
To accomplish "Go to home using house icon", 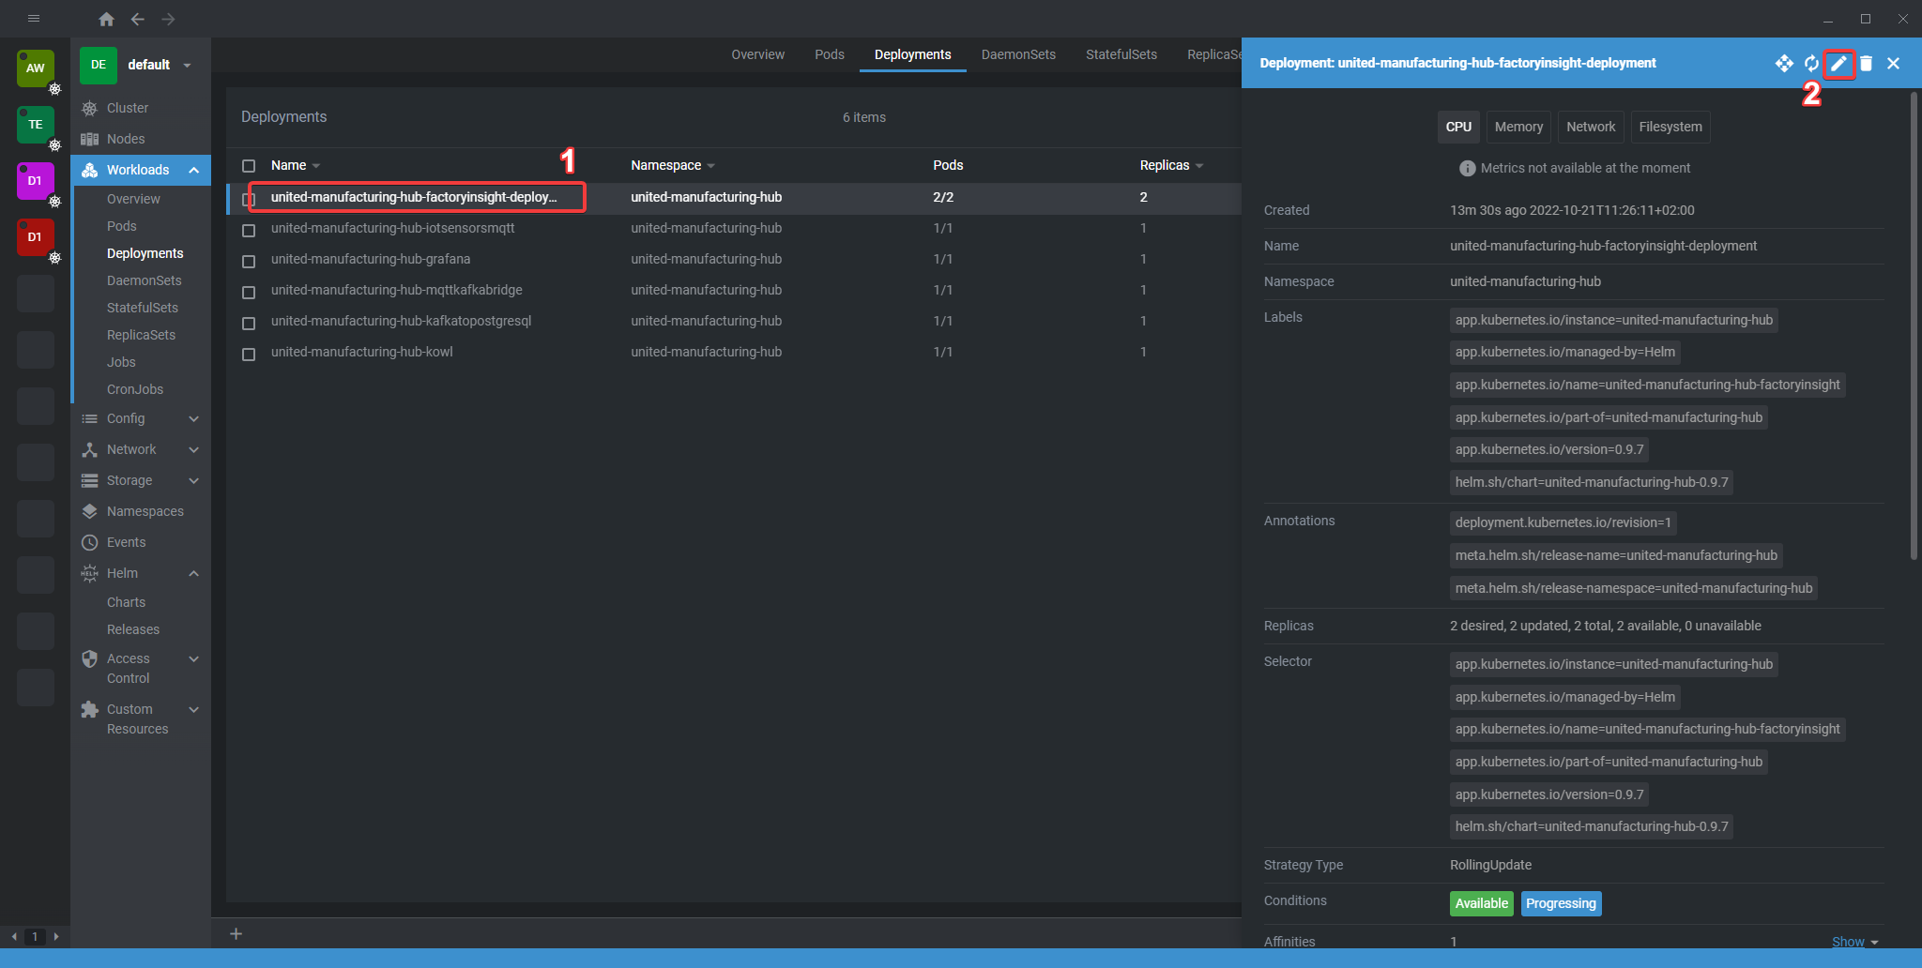I will pos(106,19).
